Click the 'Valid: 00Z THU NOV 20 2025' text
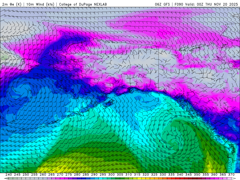Screen dimensions: 240x180 coord(211,4)
